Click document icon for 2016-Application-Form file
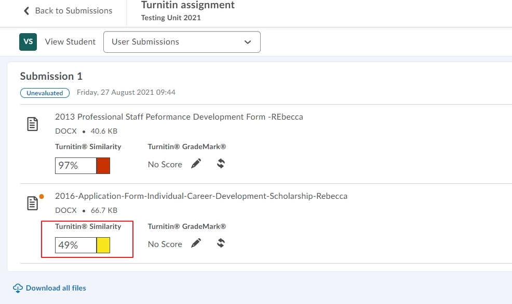The width and height of the screenshot is (512, 304). 32,204
